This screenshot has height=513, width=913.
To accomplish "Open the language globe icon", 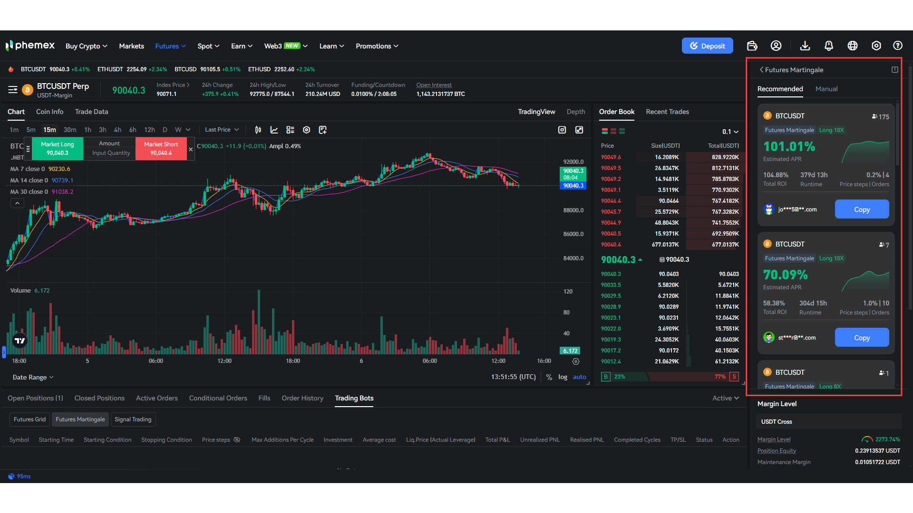I will coord(853,46).
